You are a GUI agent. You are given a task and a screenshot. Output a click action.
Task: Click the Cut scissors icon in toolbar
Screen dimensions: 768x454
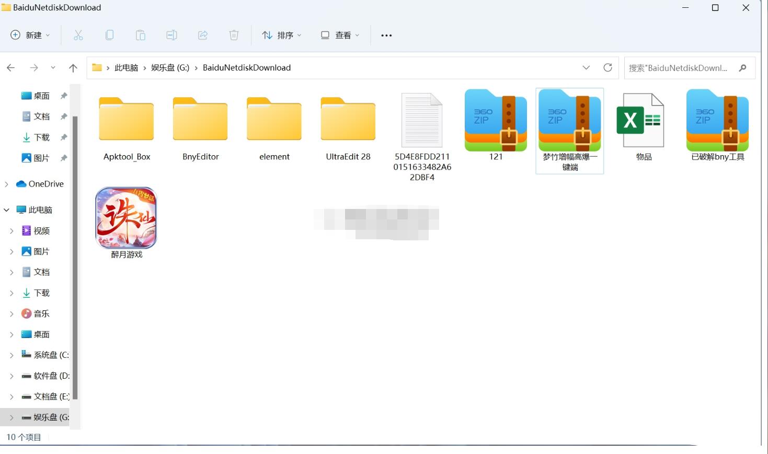(78, 35)
